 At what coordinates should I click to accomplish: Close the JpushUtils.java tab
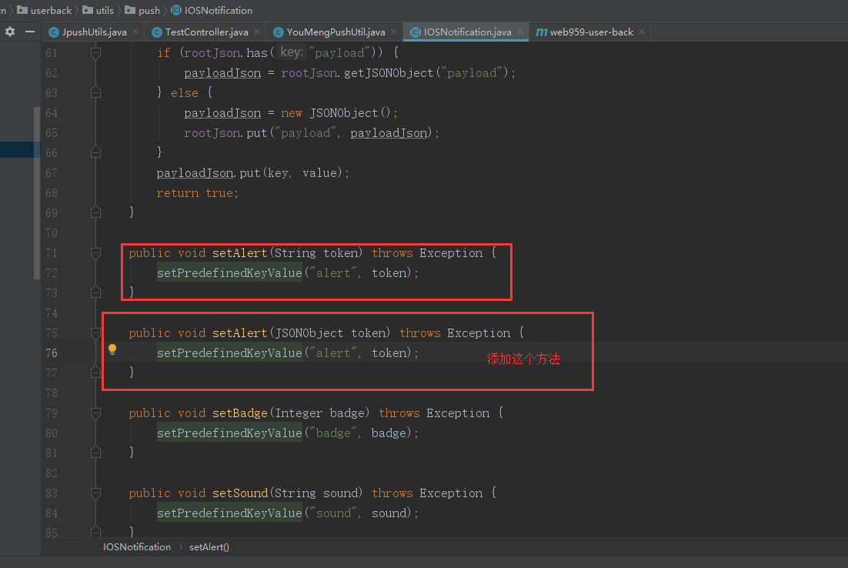click(135, 32)
